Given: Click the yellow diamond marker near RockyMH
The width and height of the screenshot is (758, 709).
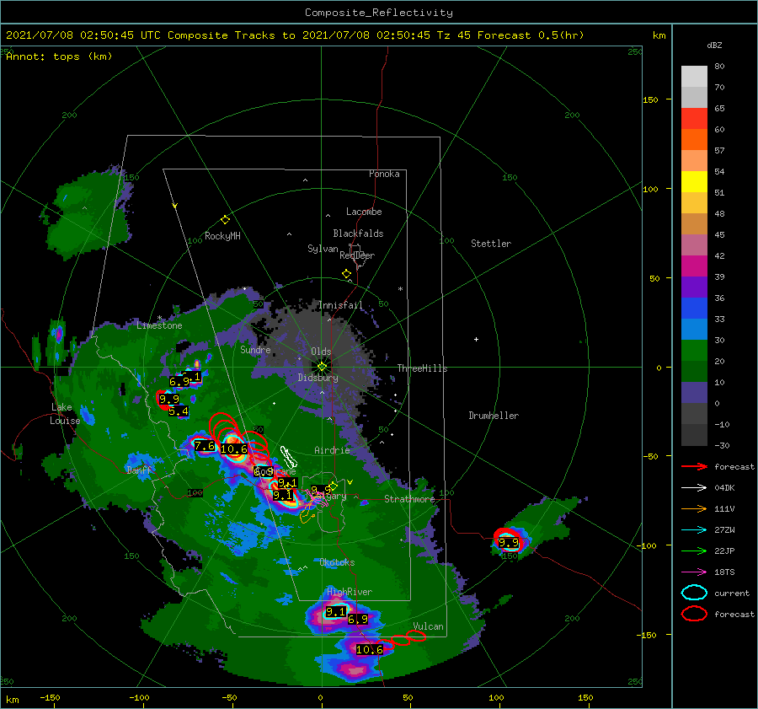Looking at the screenshot, I should 225,220.
